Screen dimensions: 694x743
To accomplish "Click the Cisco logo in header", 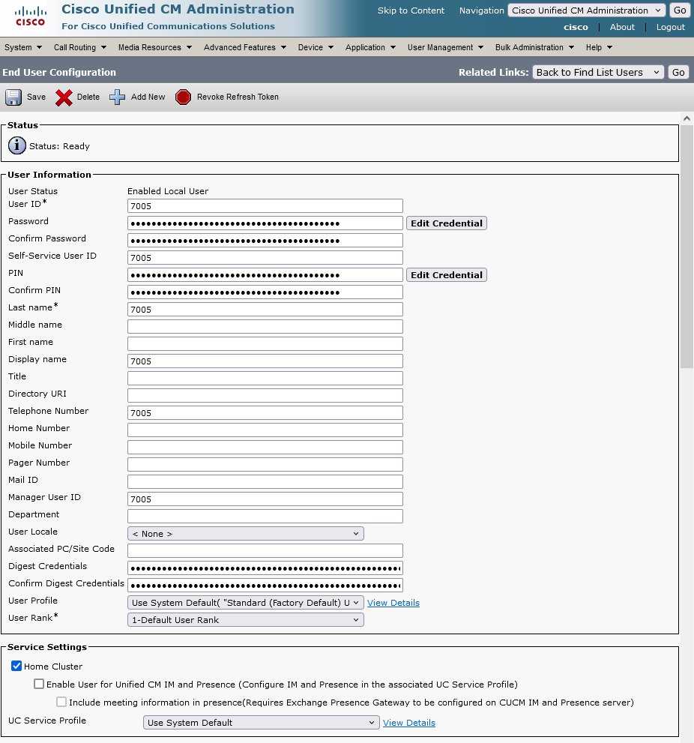I will coord(30,16).
